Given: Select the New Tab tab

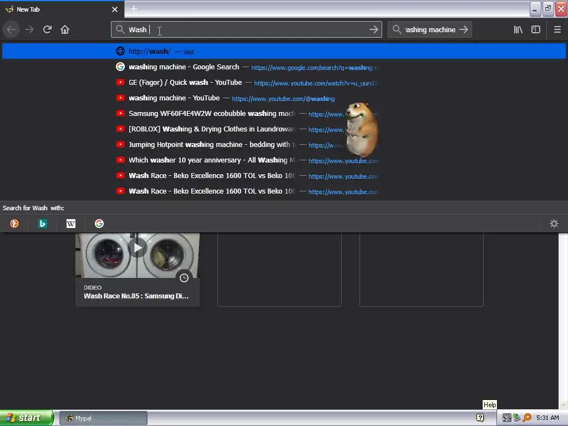Looking at the screenshot, I should coord(62,9).
